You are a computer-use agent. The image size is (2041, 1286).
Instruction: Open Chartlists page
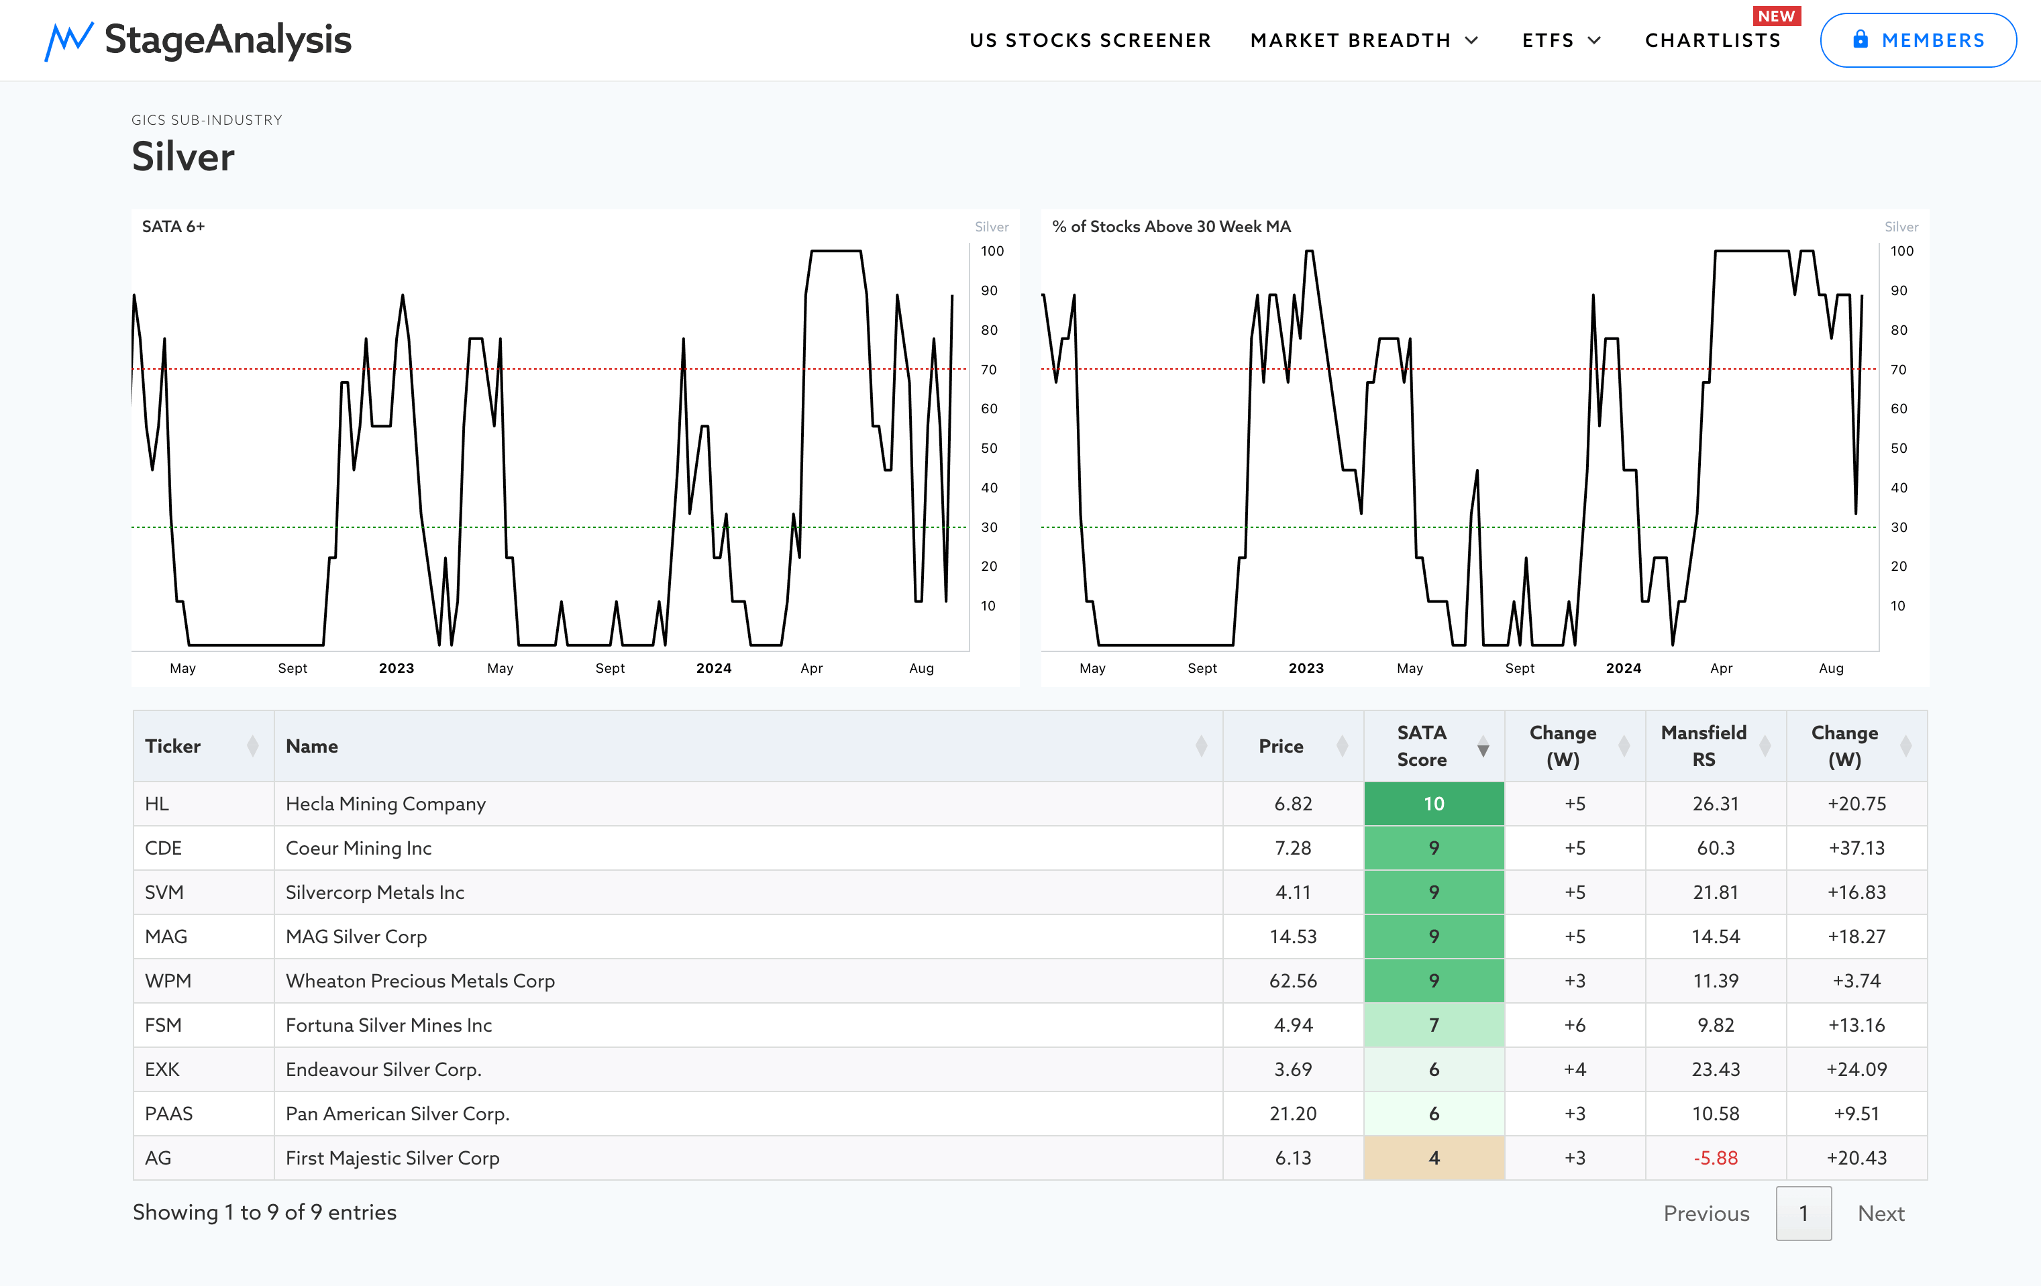[x=1713, y=41]
